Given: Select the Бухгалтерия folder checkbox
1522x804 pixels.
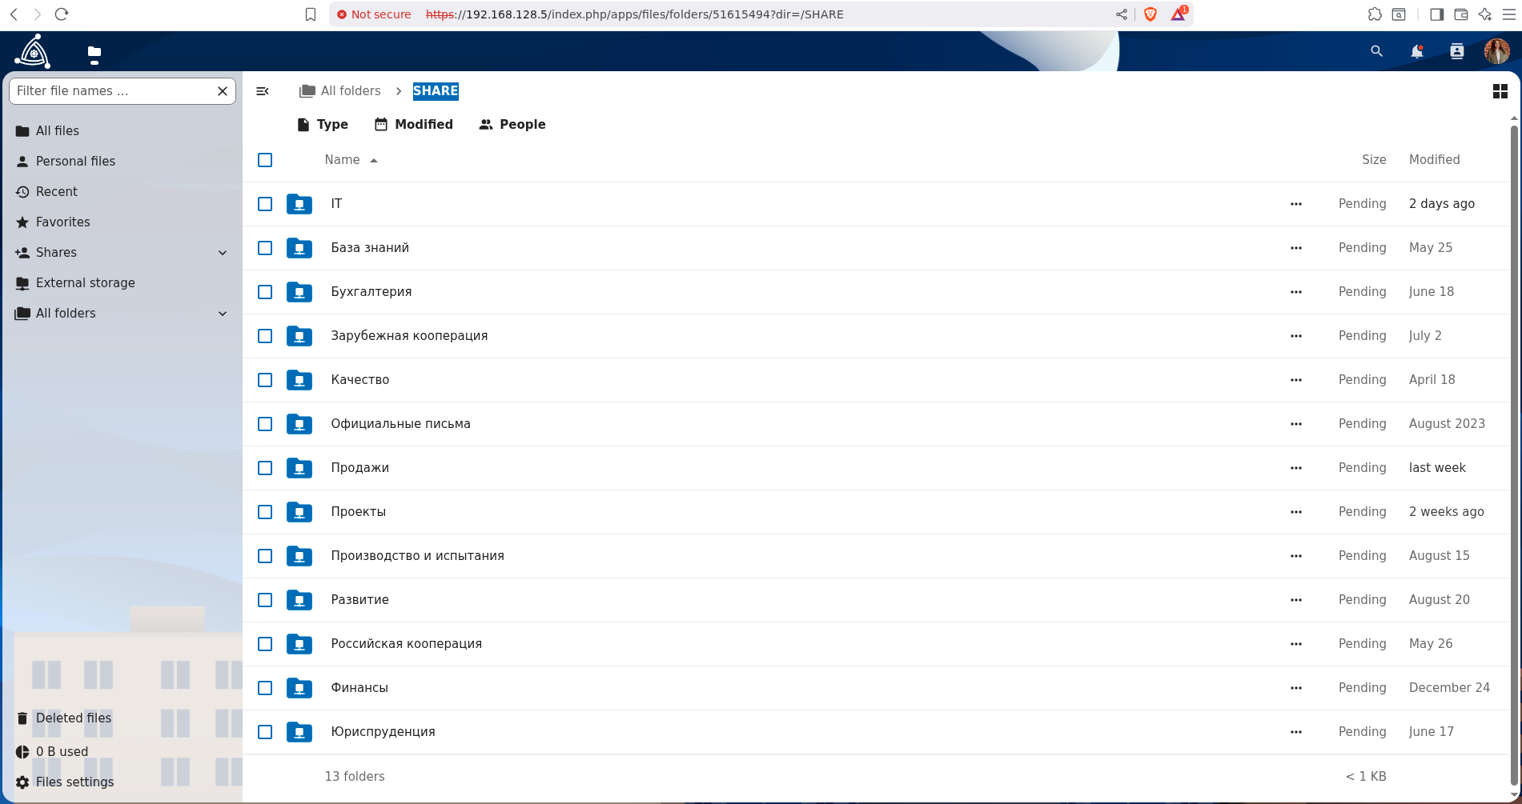Looking at the screenshot, I should coord(265,292).
